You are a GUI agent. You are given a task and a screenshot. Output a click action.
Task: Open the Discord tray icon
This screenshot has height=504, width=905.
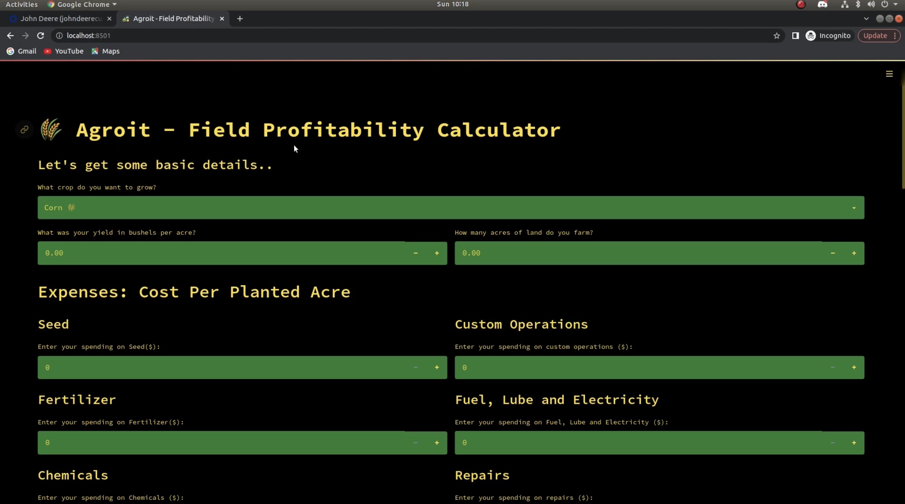point(822,4)
